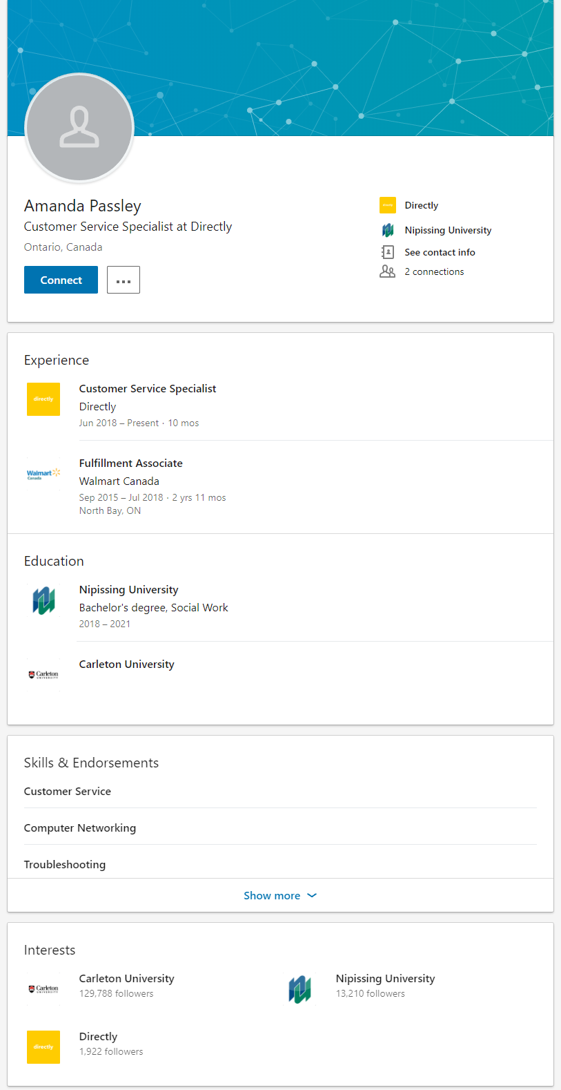Image resolution: width=561 pixels, height=1090 pixels.
Task: Click See contact info link
Action: 440,252
